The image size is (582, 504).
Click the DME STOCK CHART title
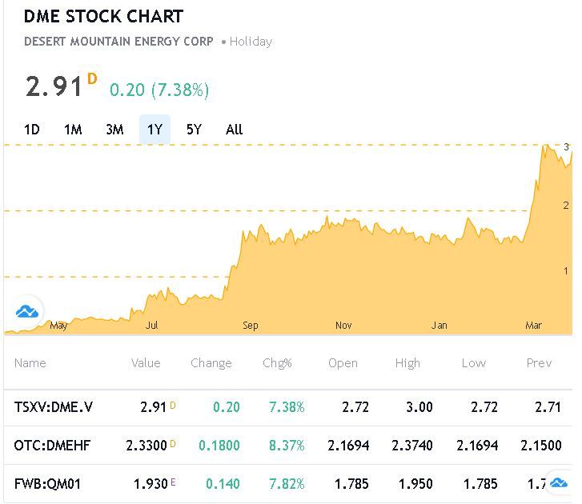tap(103, 16)
